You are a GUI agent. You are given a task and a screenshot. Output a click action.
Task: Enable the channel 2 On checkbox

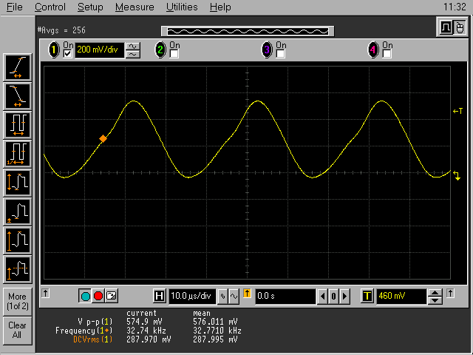pyautogui.click(x=174, y=54)
